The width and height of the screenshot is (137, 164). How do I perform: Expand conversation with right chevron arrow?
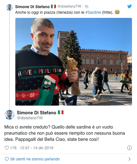(x=129, y=159)
